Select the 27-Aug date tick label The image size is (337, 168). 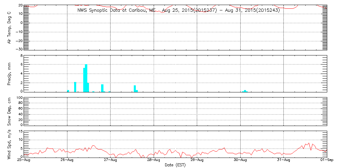pyautogui.click(x=111, y=161)
